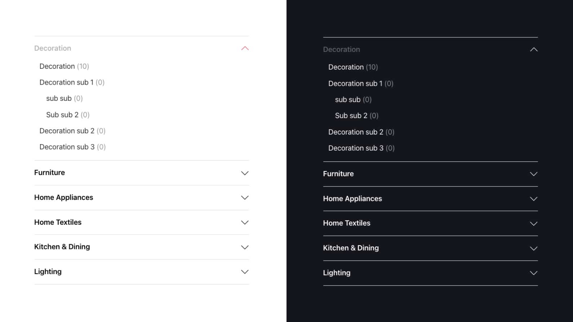The width and height of the screenshot is (573, 322).
Task: Collapse the Decoration chevron in dark panel
Action: 534,49
